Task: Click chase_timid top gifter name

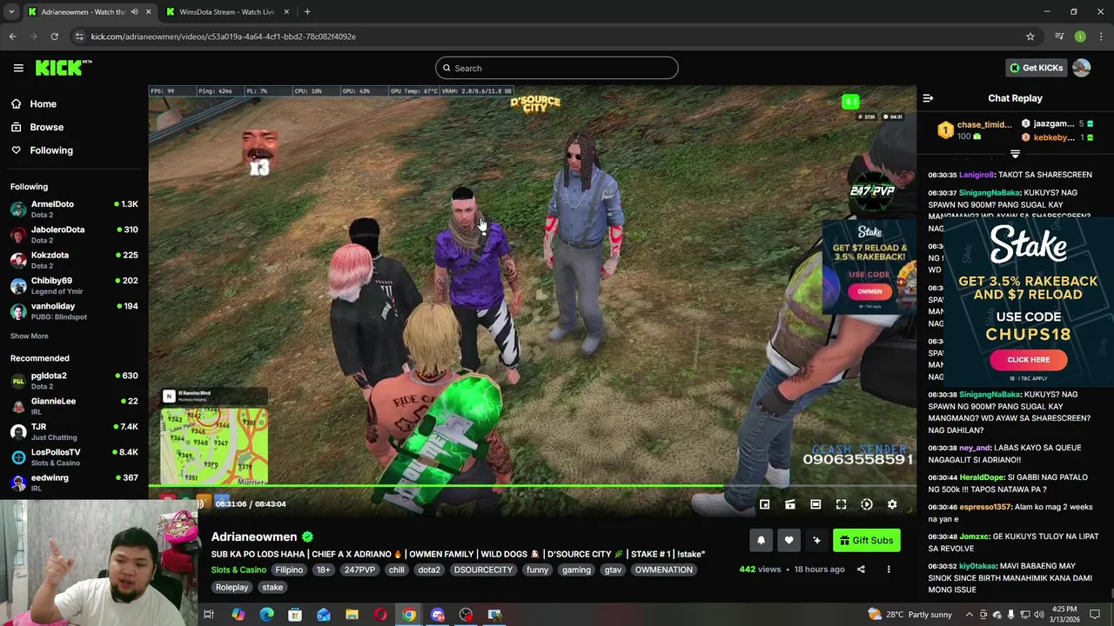Action: [984, 124]
